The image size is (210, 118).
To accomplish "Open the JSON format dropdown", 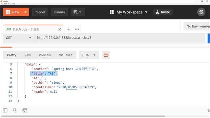I will point(89,55).
